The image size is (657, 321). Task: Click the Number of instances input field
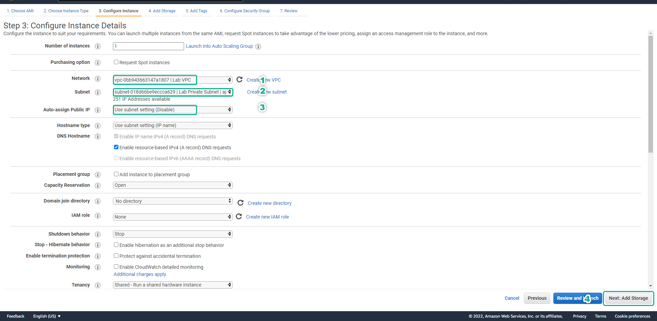click(x=148, y=46)
